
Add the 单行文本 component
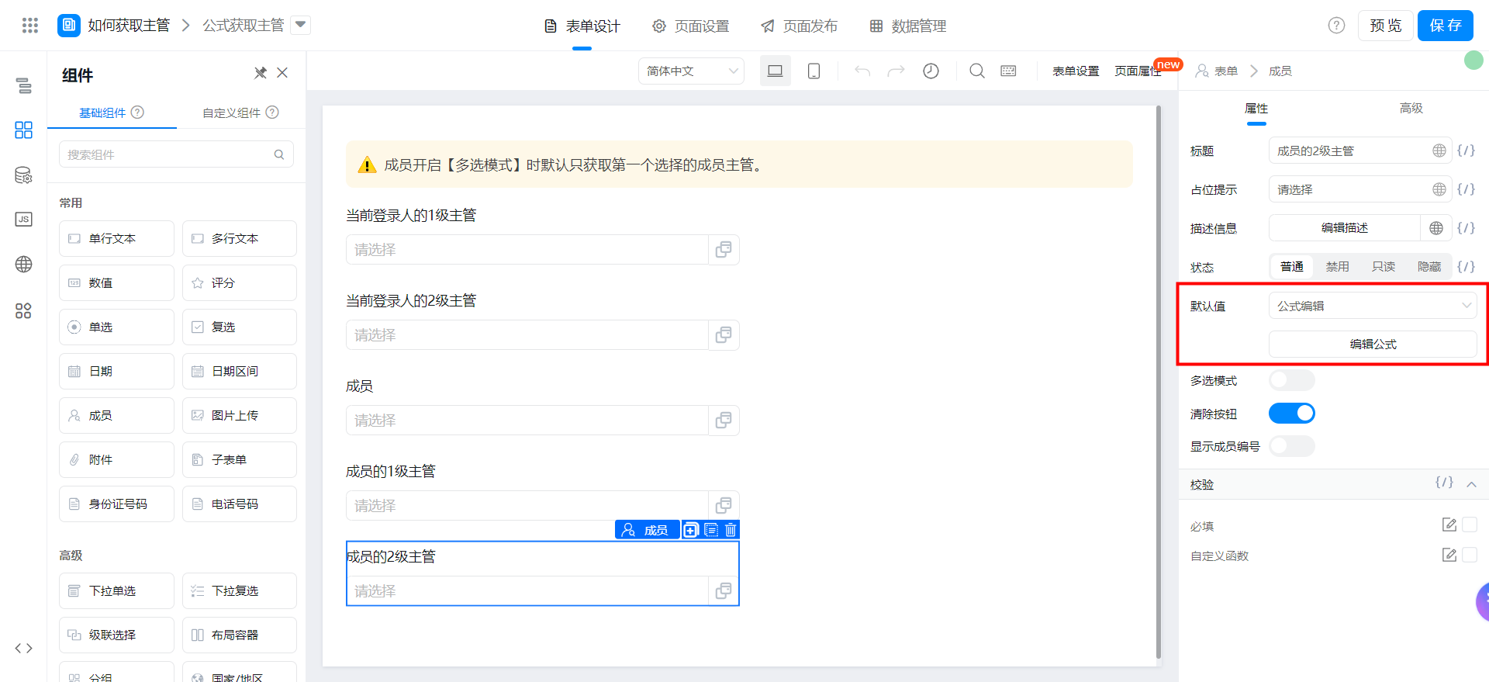[x=116, y=238]
